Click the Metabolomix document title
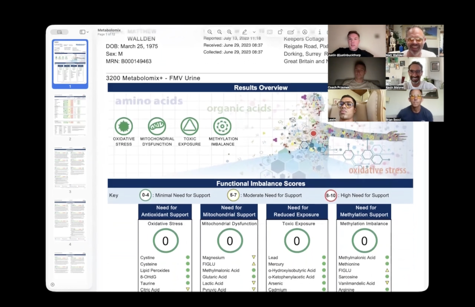 click(x=109, y=30)
